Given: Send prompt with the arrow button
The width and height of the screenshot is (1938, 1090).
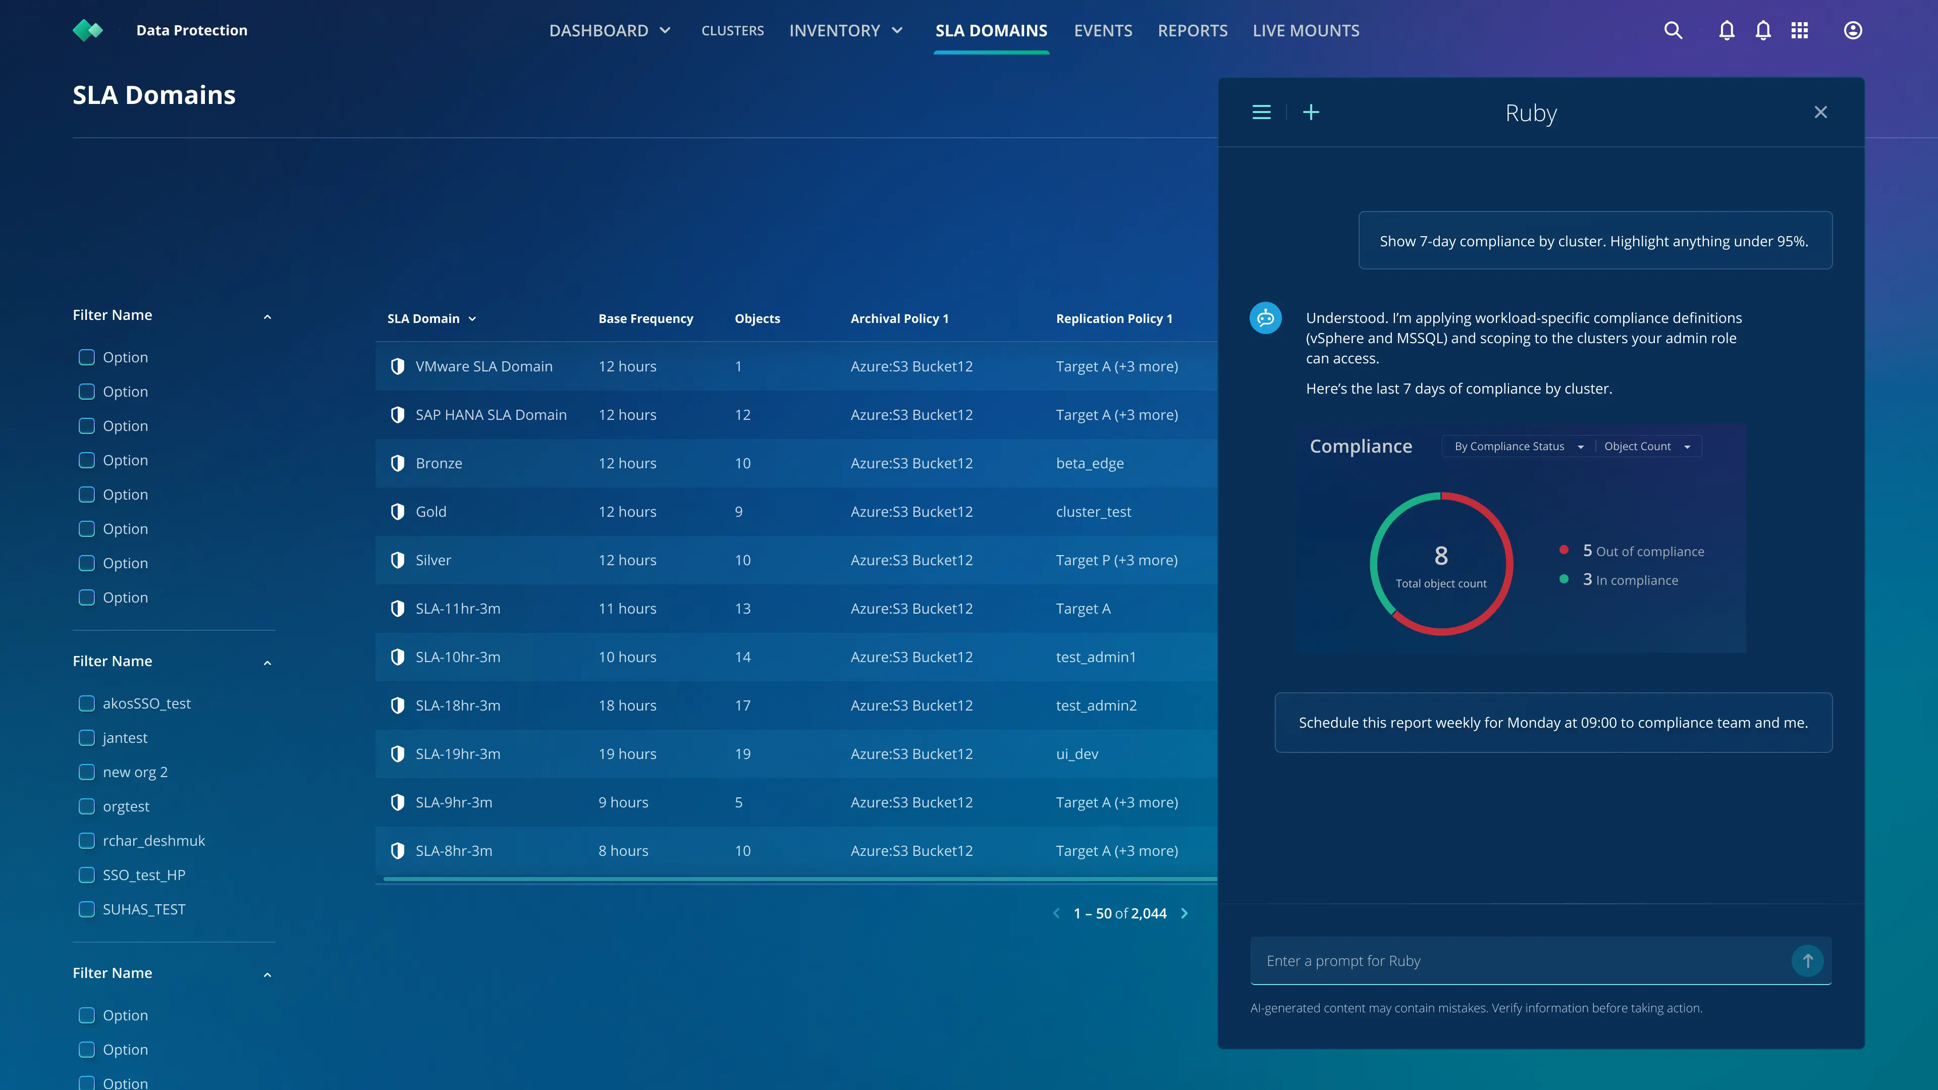Looking at the screenshot, I should [x=1807, y=961].
